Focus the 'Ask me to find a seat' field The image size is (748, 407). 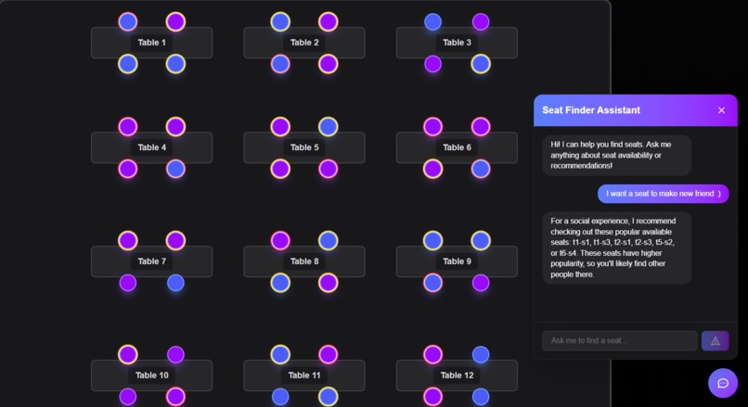point(619,341)
